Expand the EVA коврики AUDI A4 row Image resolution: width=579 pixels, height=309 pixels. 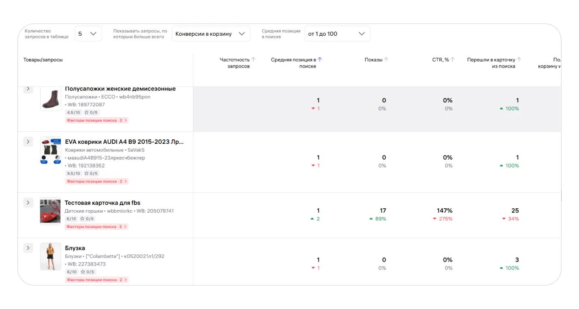tap(28, 142)
